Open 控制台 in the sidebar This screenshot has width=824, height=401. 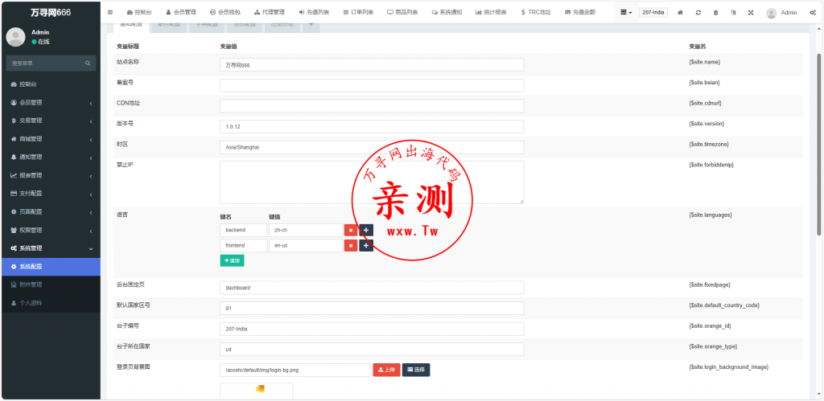[x=50, y=84]
